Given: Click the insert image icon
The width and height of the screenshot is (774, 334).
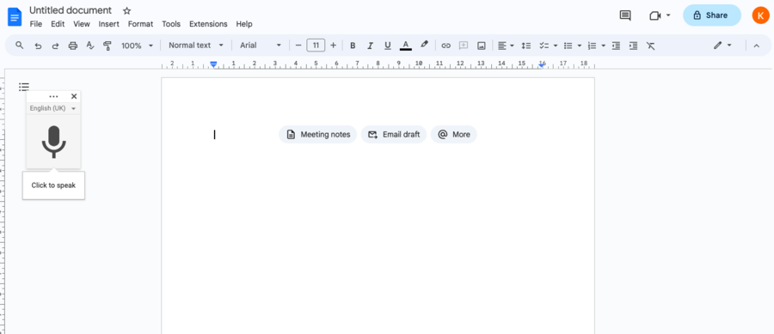Looking at the screenshot, I should (x=482, y=46).
